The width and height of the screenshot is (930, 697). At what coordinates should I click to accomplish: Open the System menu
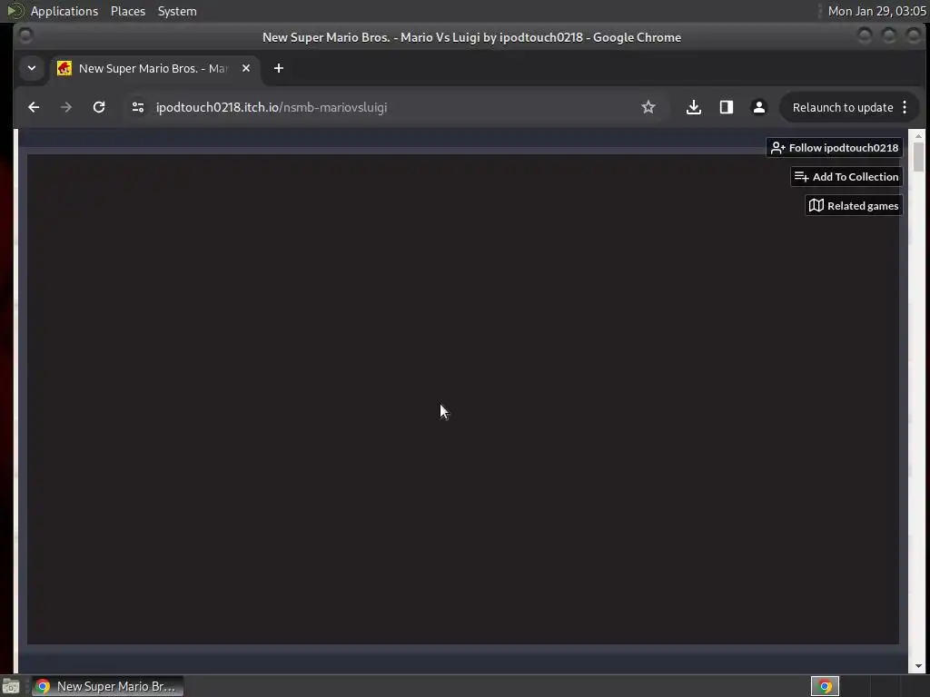[177, 11]
